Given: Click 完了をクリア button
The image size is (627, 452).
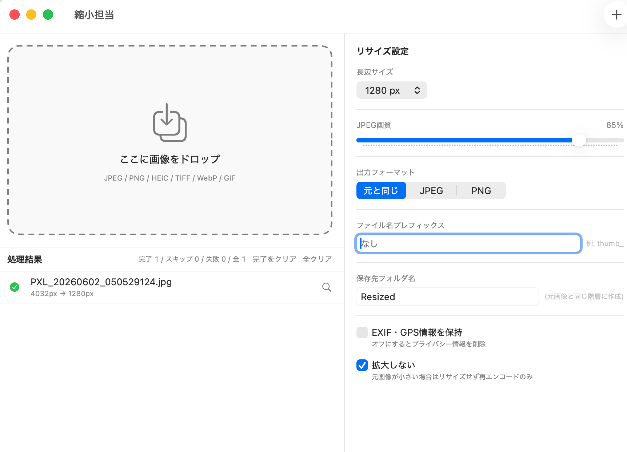Looking at the screenshot, I should coord(275,259).
